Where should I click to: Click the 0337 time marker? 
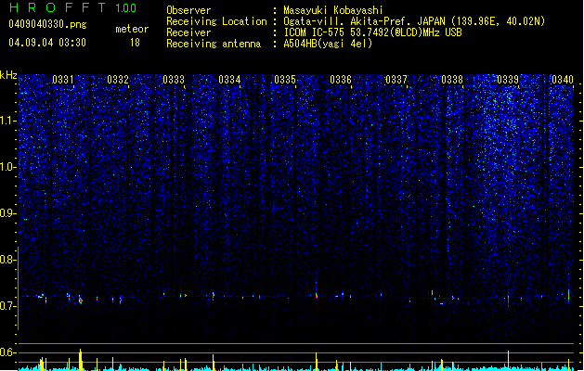click(396, 80)
